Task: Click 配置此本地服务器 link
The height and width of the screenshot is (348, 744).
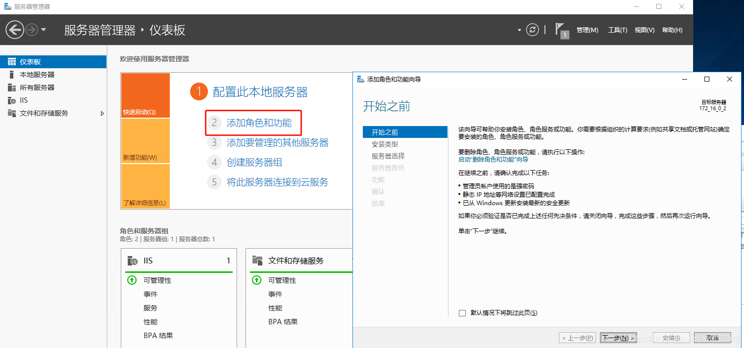Action: (x=260, y=91)
